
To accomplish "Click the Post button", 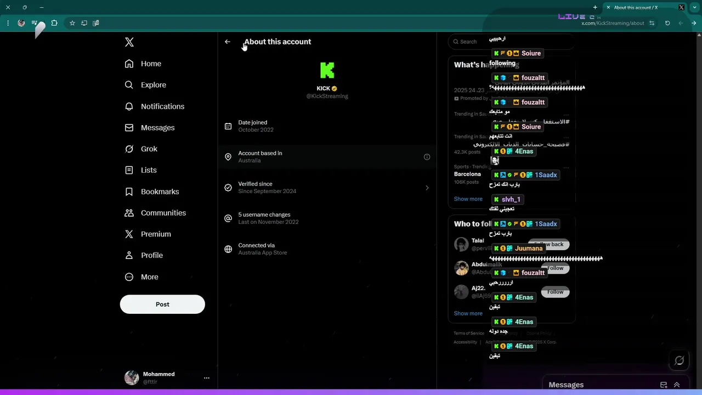I will [x=162, y=304].
